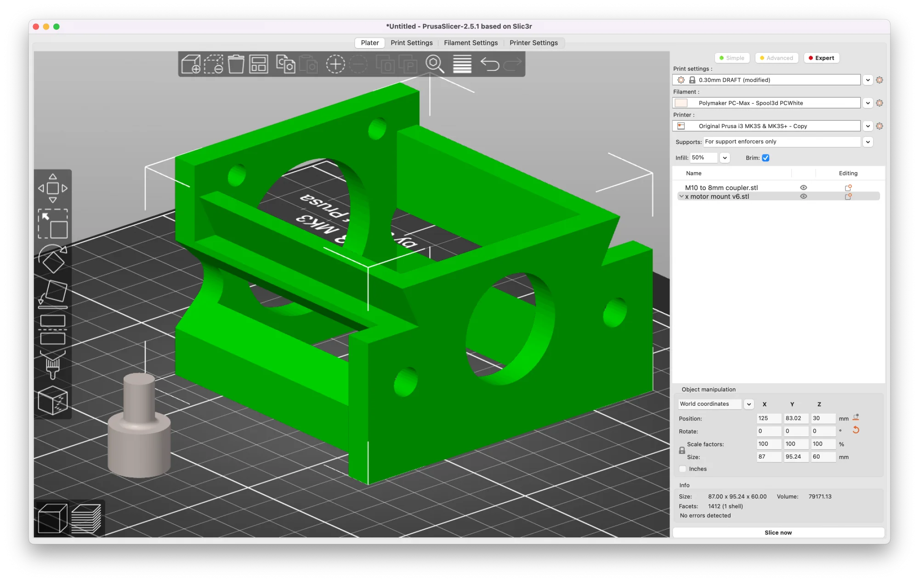Click the Size Y field
Image resolution: width=919 pixels, height=582 pixels.
[x=796, y=457]
